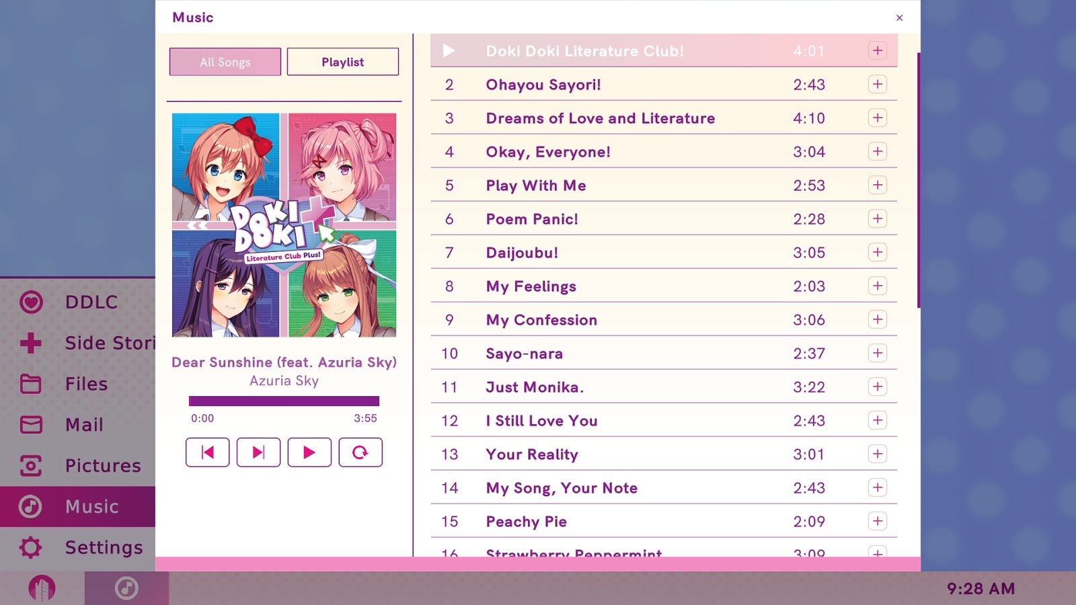Open the Mail section
This screenshot has height=605, width=1076.
pyautogui.click(x=84, y=425)
